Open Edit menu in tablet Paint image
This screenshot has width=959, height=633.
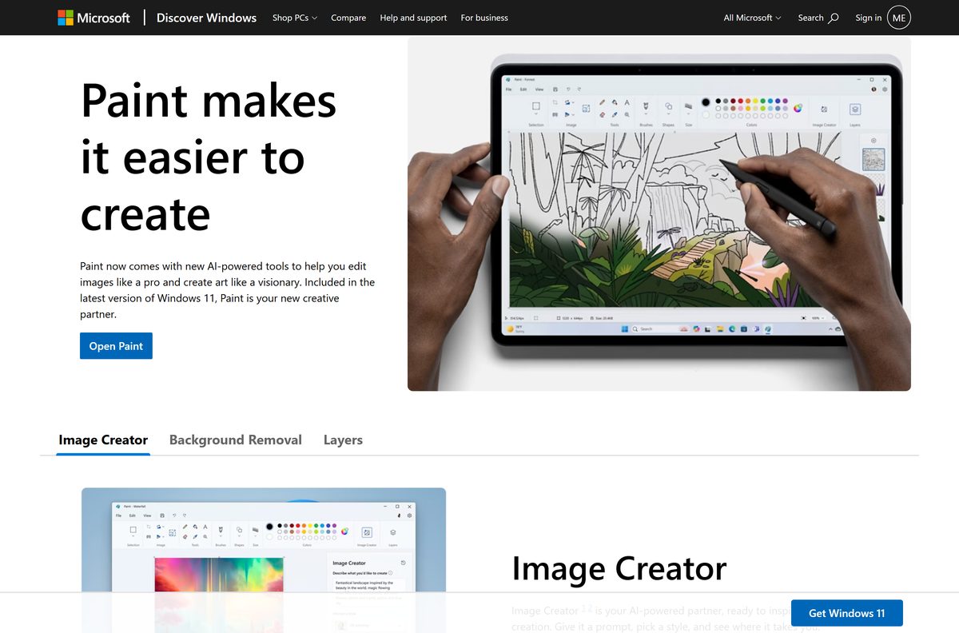coord(523,90)
